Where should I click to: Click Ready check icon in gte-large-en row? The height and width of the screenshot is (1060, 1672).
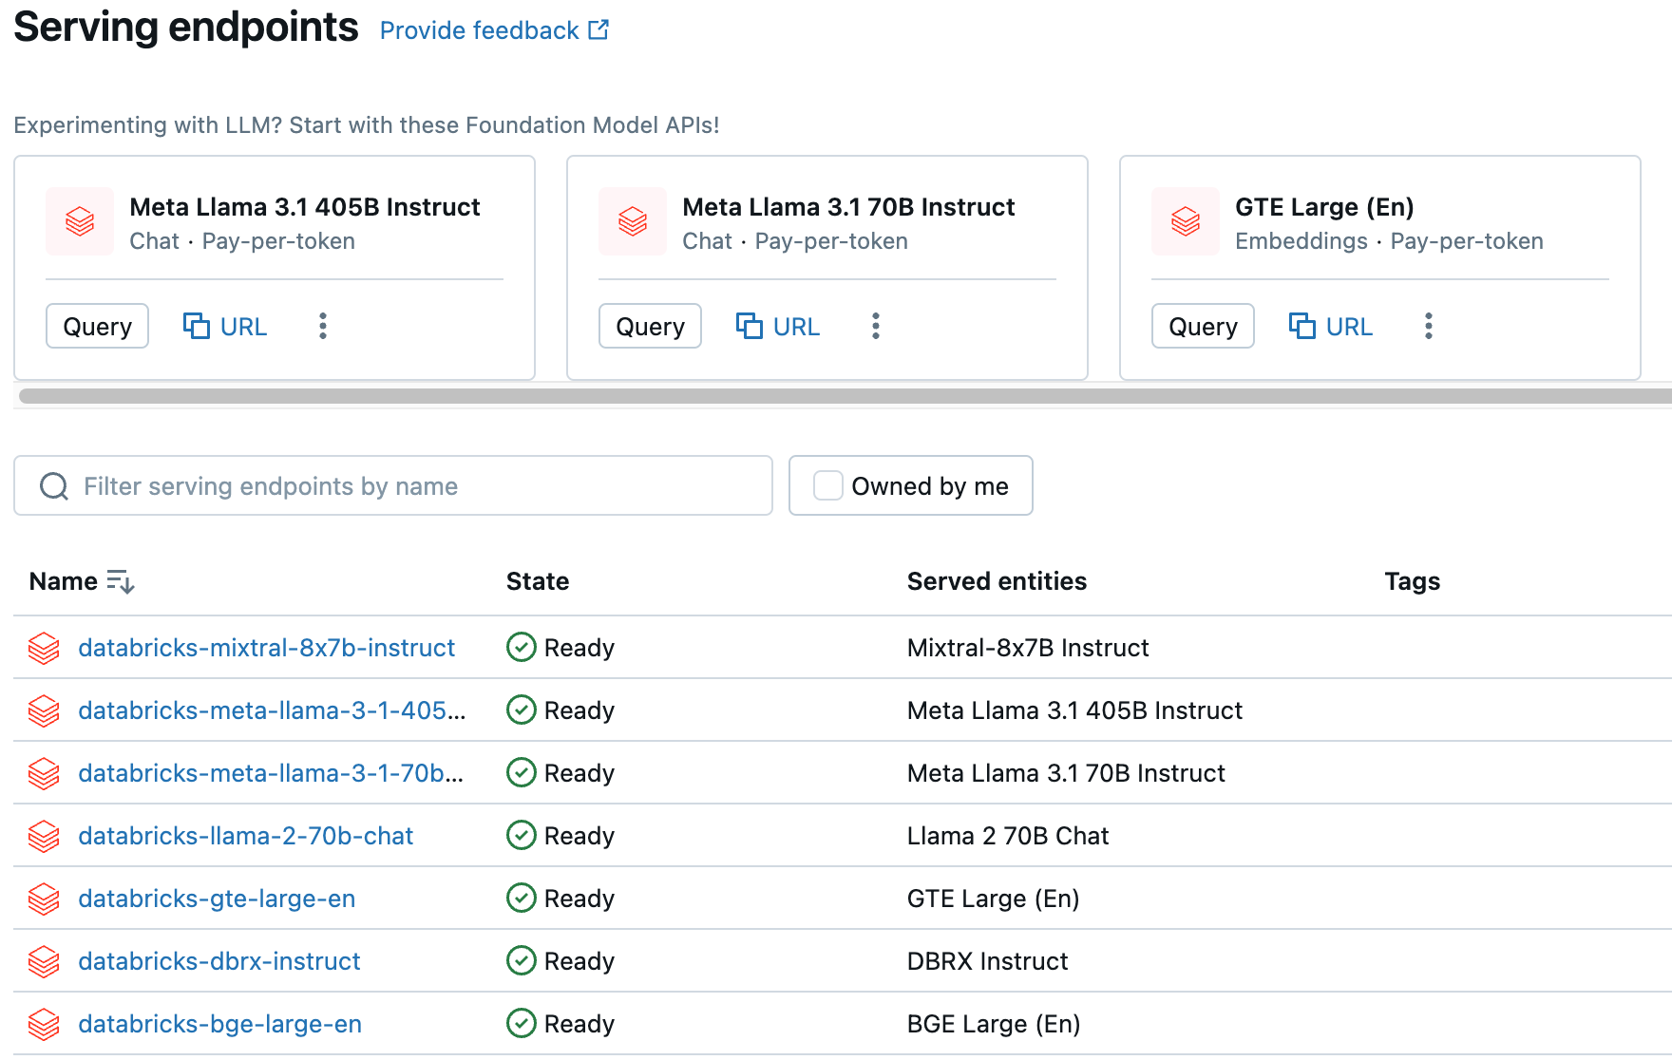(x=522, y=898)
